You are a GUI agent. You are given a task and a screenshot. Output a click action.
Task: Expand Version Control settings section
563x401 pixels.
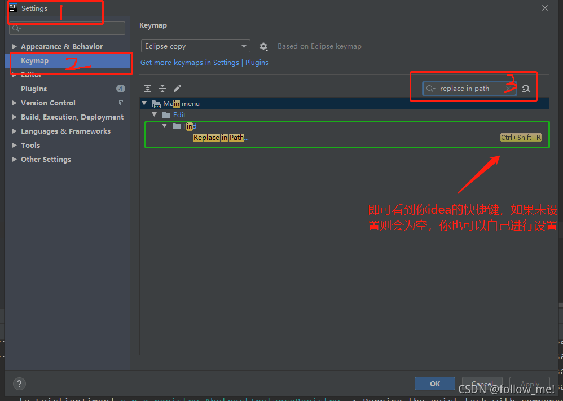pyautogui.click(x=14, y=103)
